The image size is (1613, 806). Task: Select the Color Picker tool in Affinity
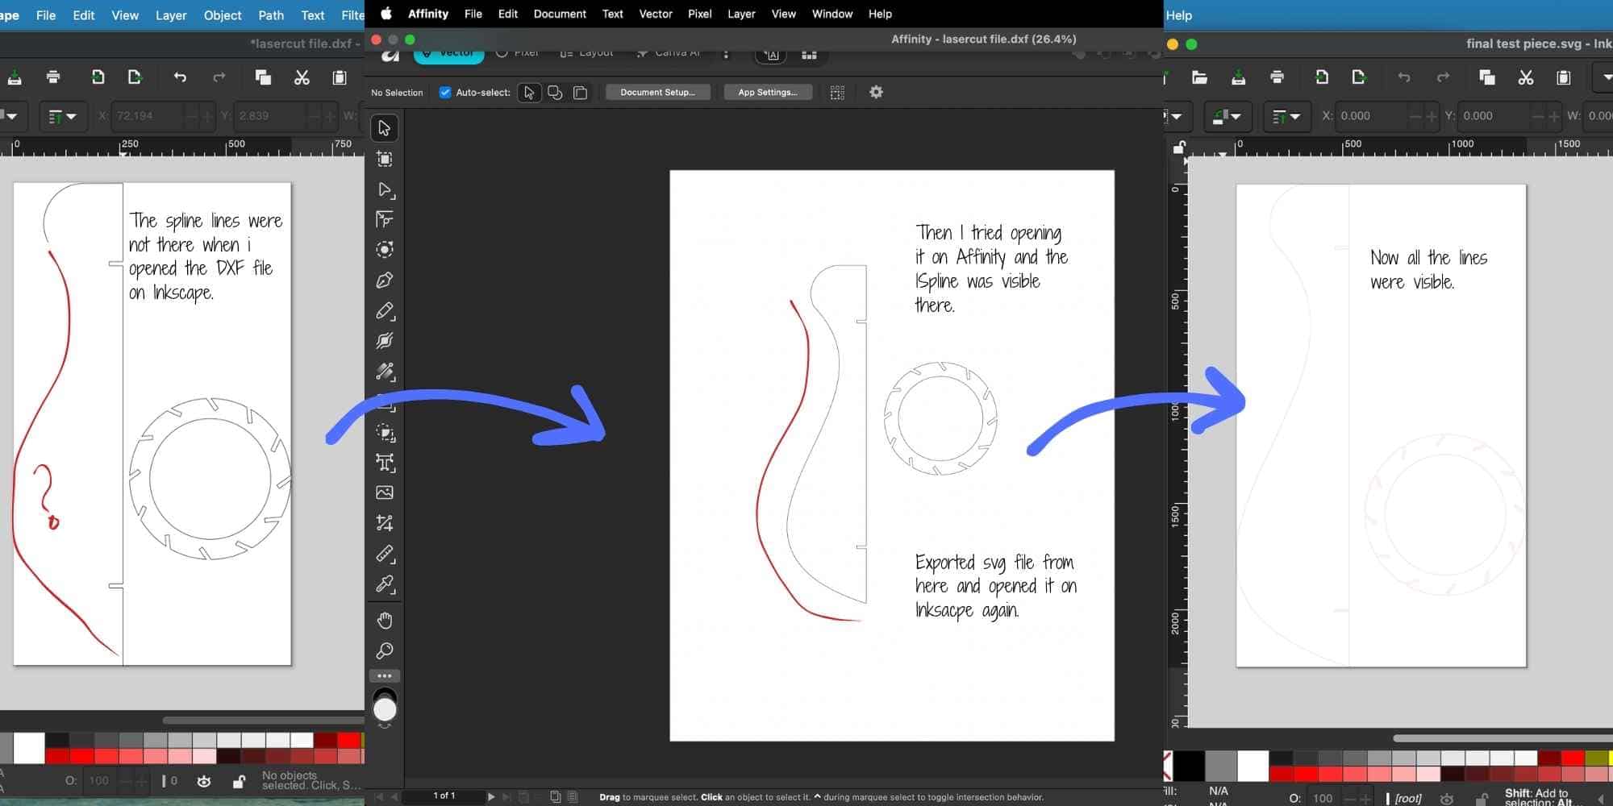pyautogui.click(x=385, y=584)
